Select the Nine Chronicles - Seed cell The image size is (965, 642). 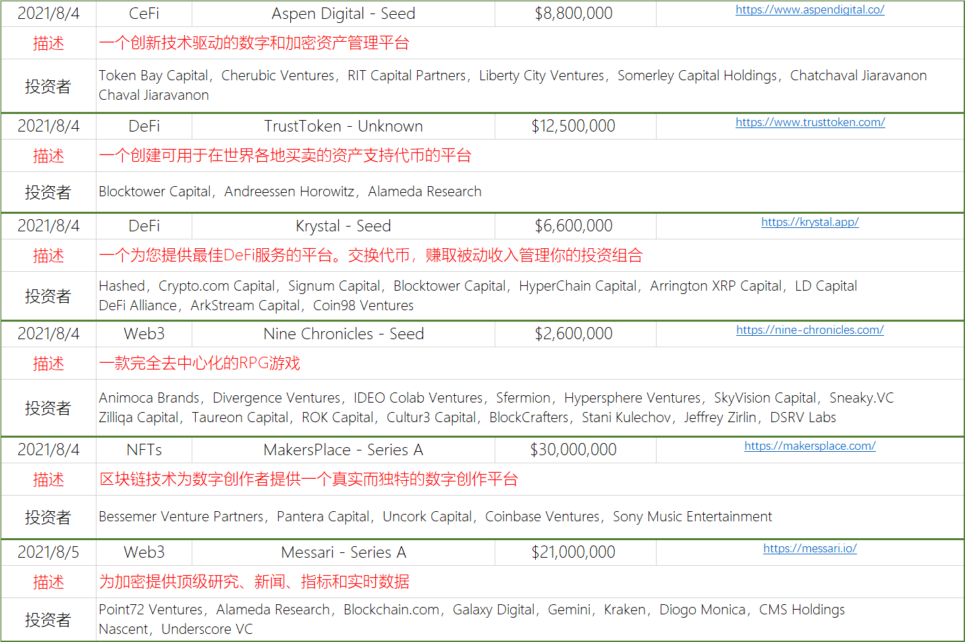[343, 334]
